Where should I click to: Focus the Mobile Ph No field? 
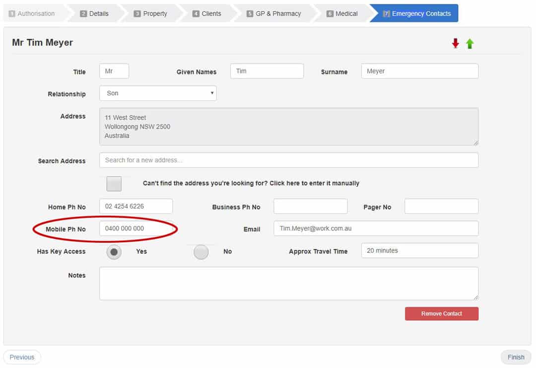coord(136,228)
